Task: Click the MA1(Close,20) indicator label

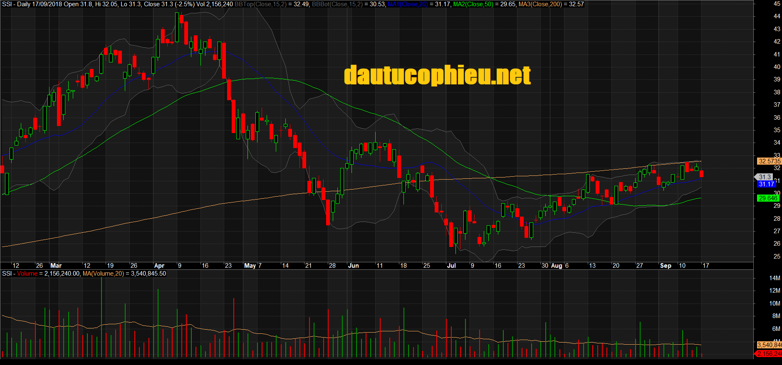Action: [x=407, y=4]
